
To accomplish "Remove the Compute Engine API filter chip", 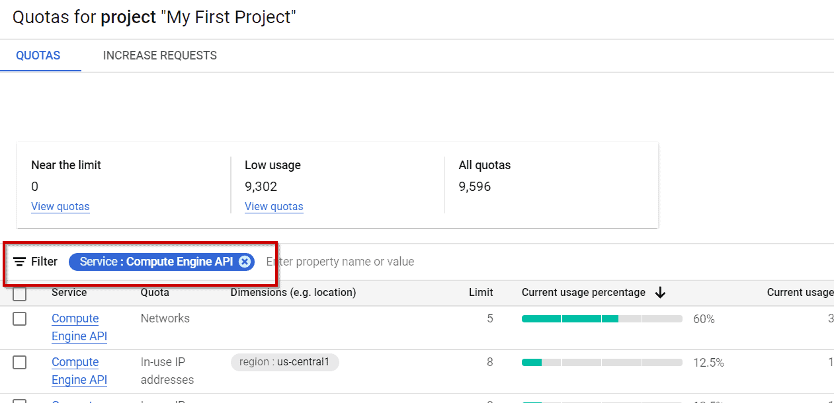I will tap(245, 261).
